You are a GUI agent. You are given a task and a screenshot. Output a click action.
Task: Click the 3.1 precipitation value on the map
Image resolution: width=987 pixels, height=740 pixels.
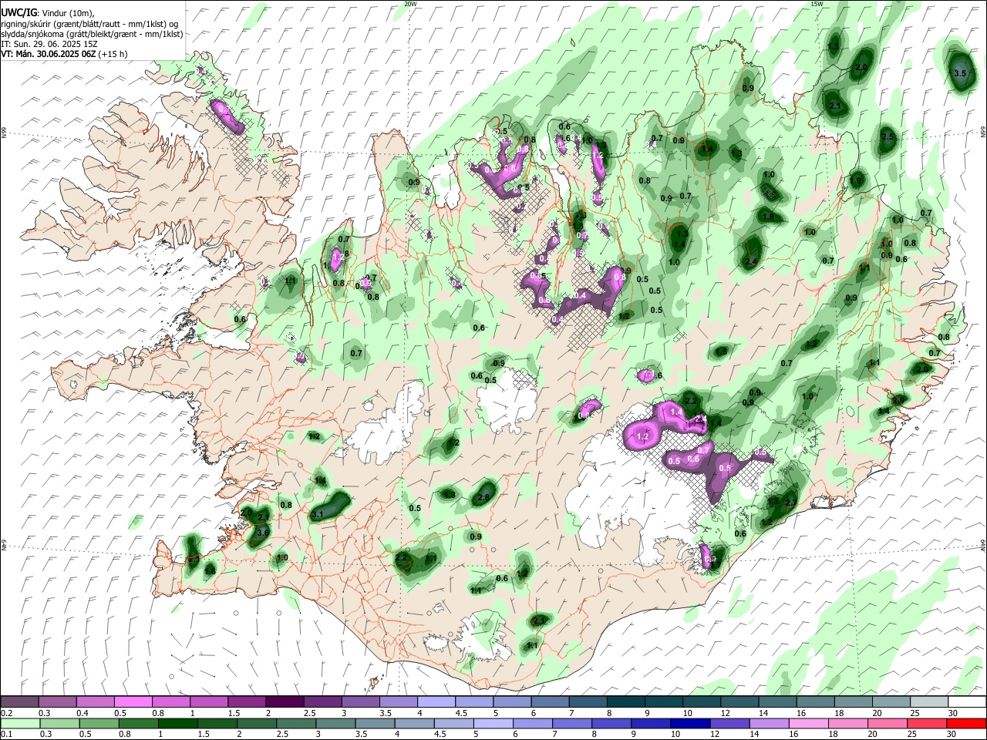pyautogui.click(x=317, y=514)
